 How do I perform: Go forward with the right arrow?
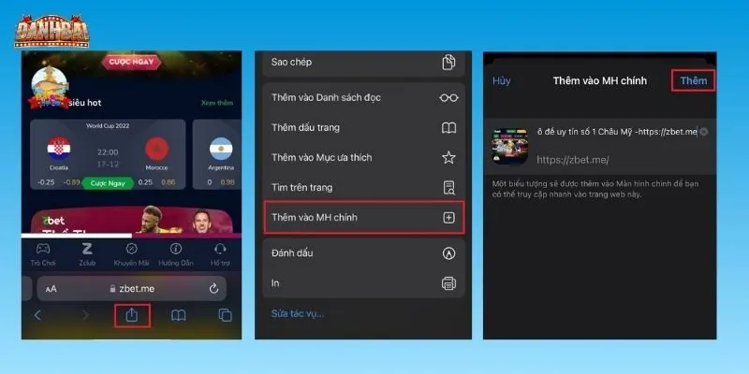85,315
